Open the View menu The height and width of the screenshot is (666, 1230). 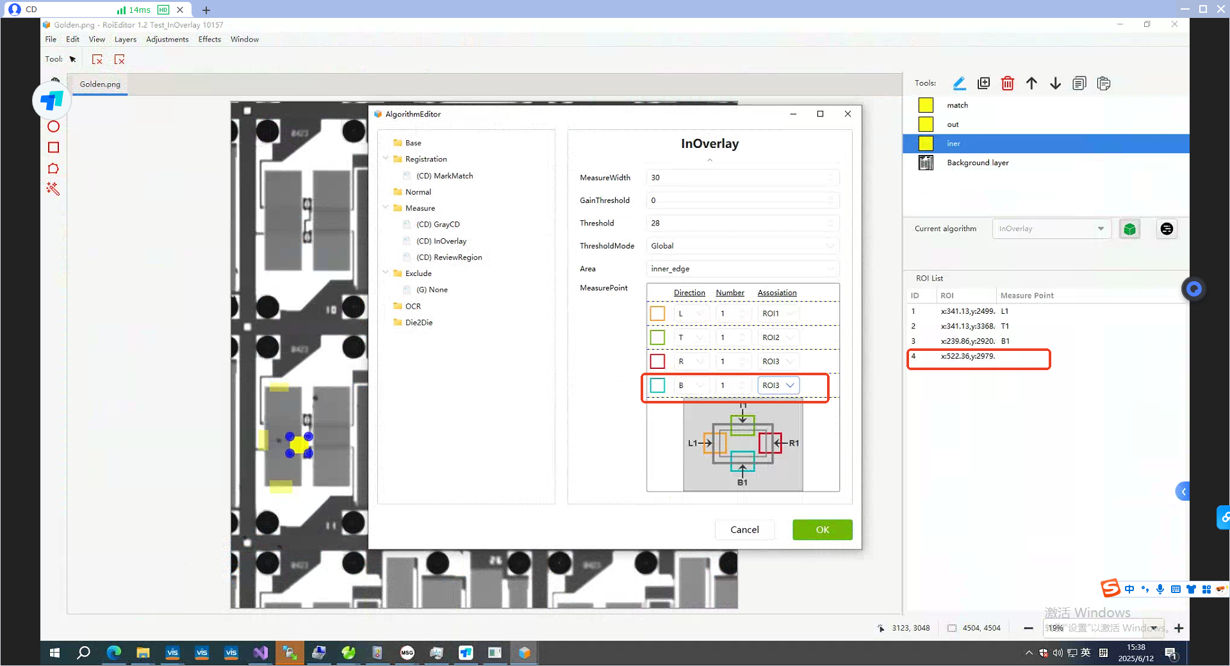click(x=97, y=40)
